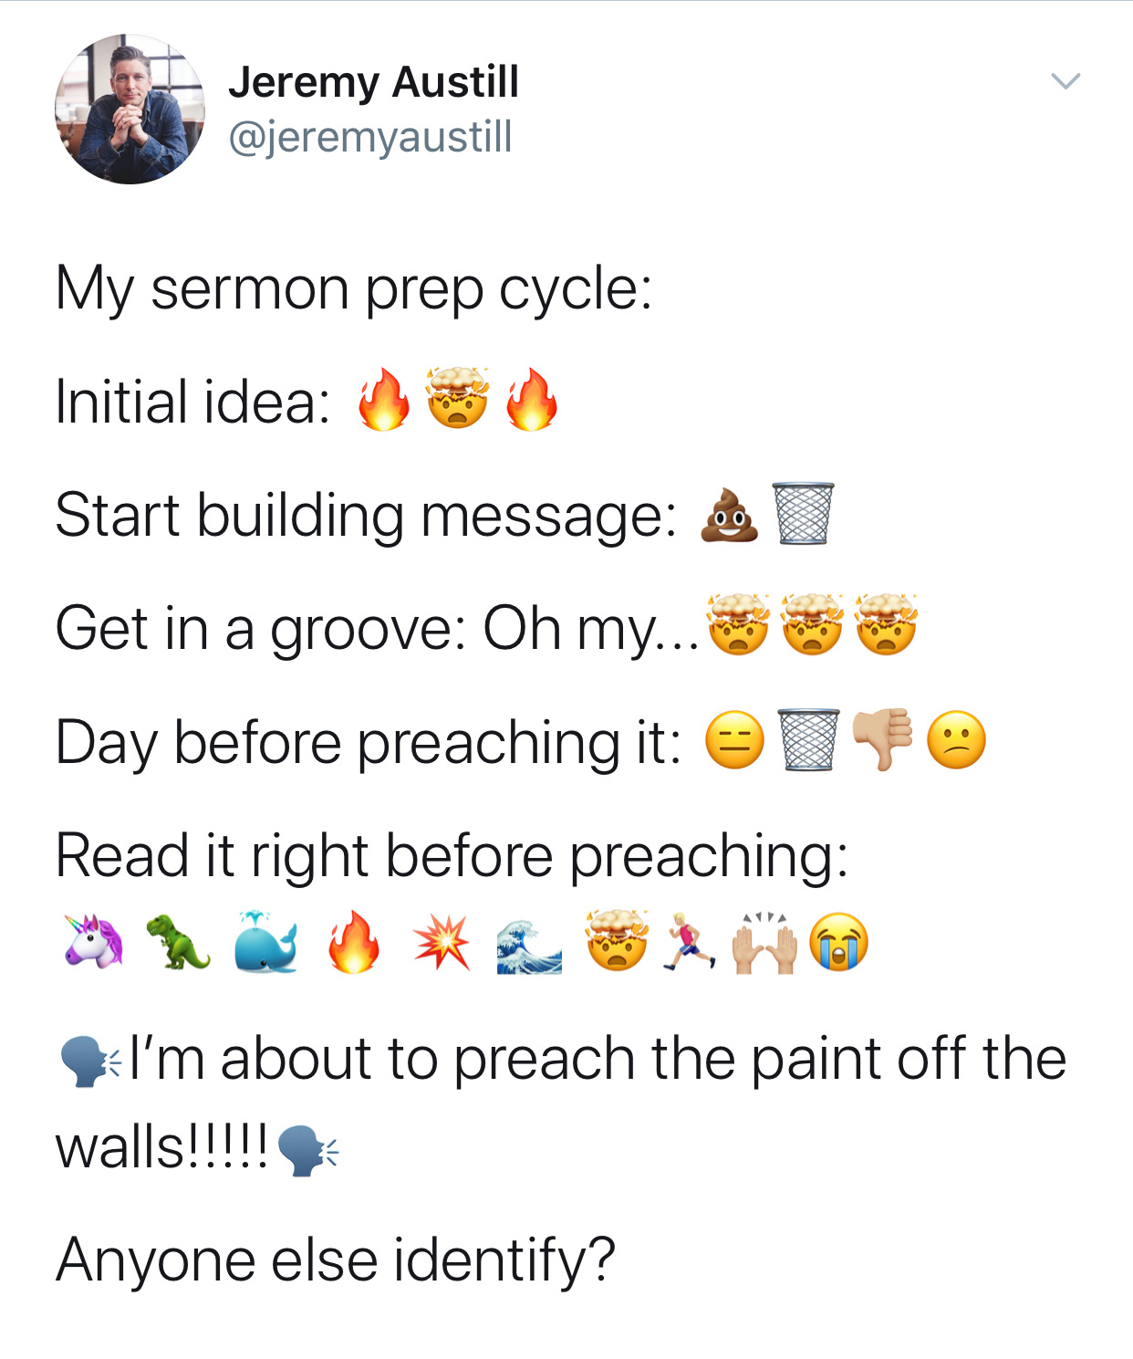Click the Jeremy Austill display name
This screenshot has height=1359, width=1133.
(x=373, y=82)
